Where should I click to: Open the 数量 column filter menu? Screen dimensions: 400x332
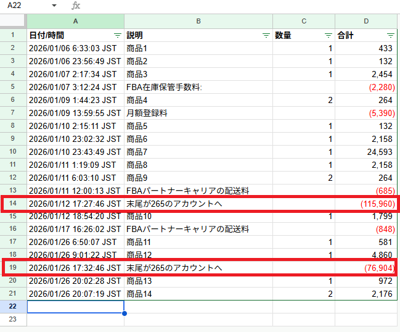(329, 36)
